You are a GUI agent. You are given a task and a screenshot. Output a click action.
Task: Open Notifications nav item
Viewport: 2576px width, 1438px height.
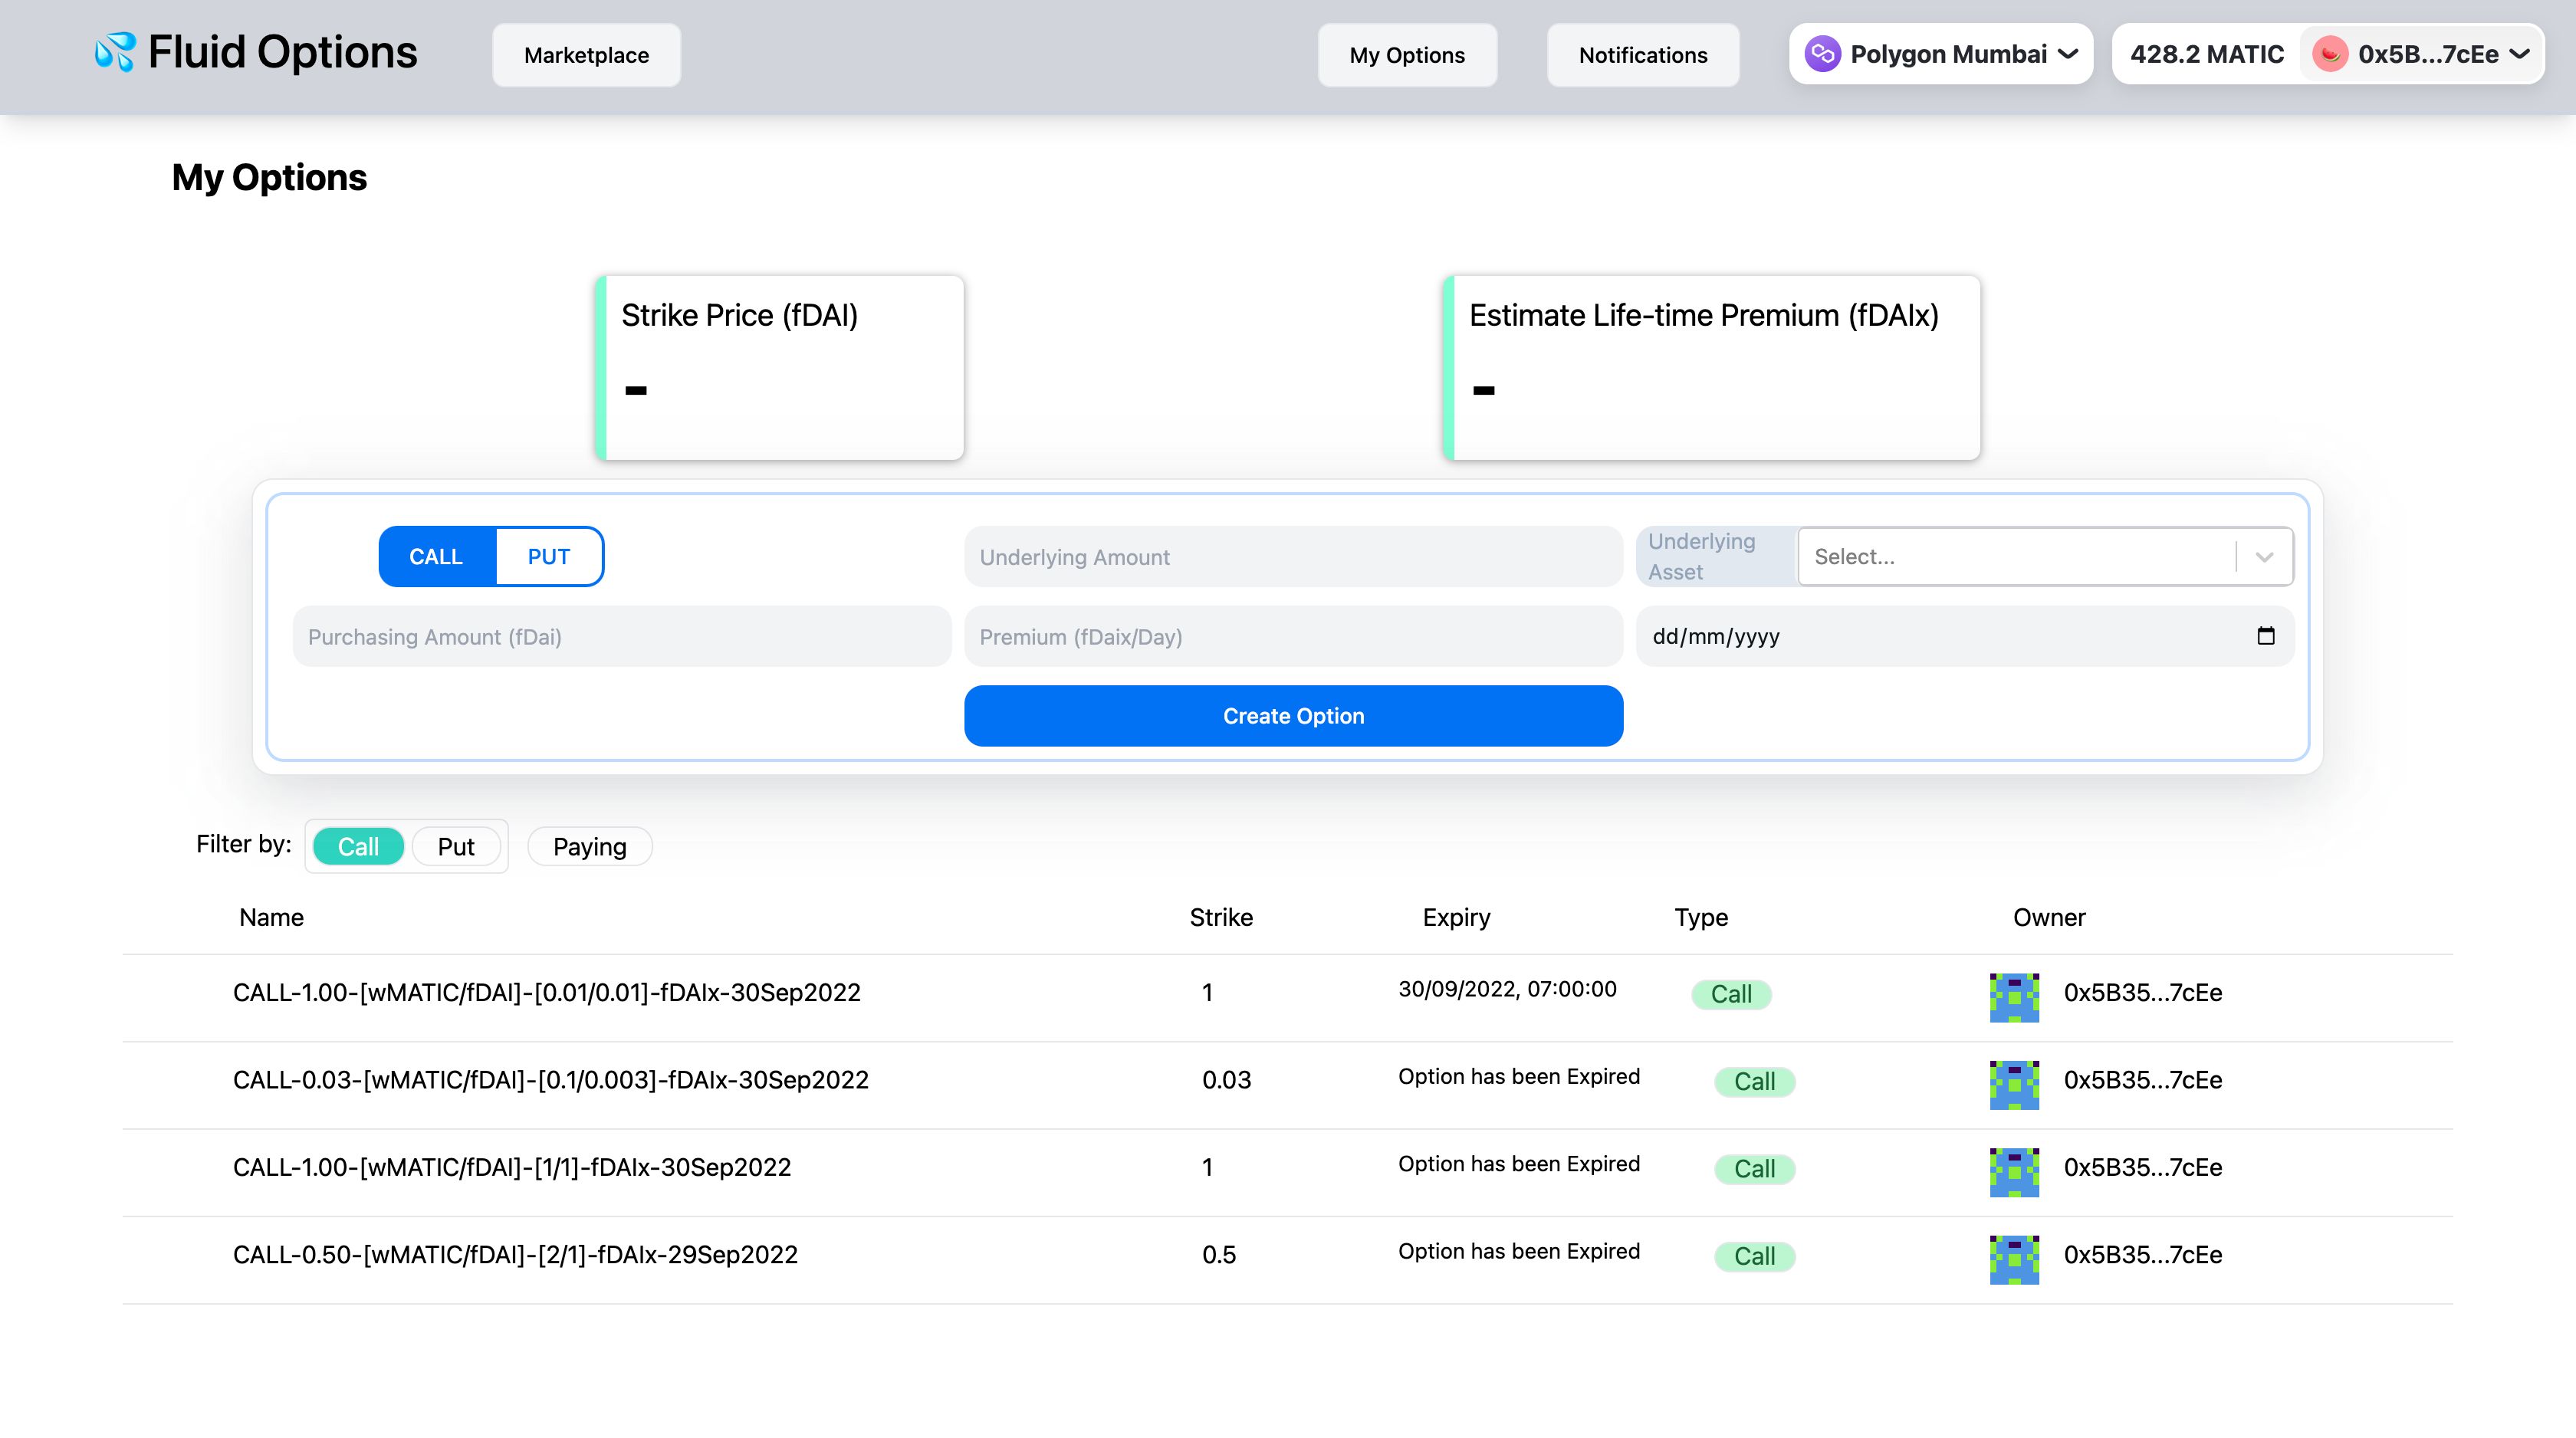(1643, 55)
